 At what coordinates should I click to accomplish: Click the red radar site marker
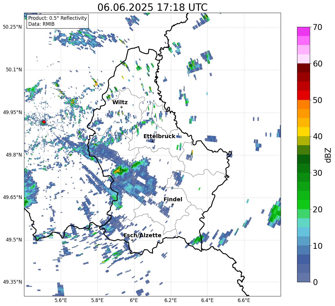point(44,122)
